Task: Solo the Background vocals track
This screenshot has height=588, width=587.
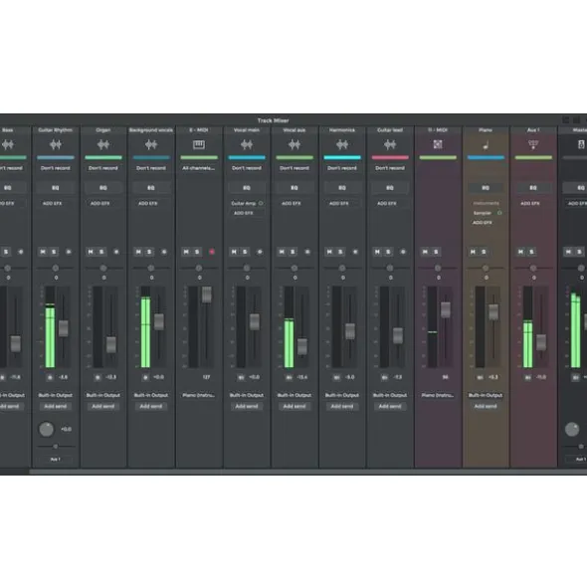Action: point(149,252)
